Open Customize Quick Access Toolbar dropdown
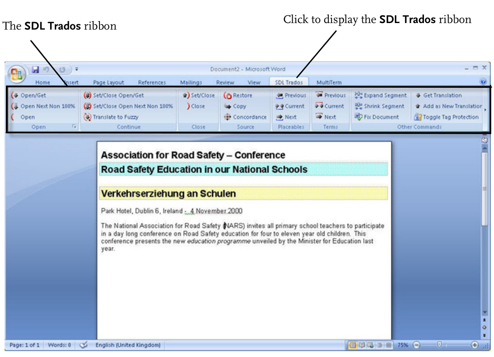This screenshot has height=357, width=494. 76,69
